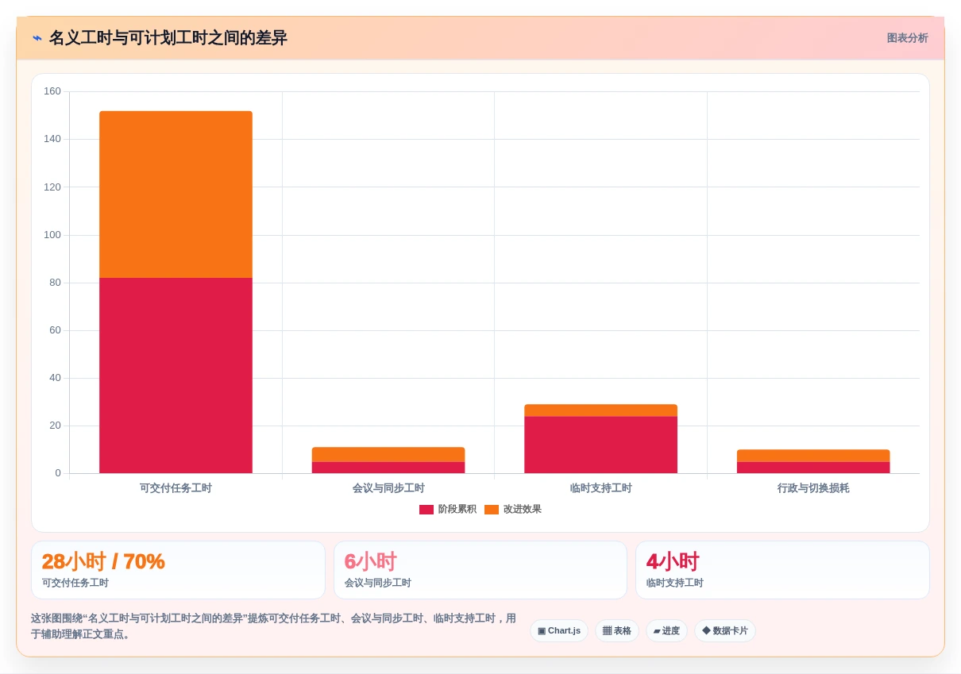Viewport: 961px width, 674px height.
Task: Click the chart title 名义工时与可计划工时之间的差异
Action: (x=168, y=38)
